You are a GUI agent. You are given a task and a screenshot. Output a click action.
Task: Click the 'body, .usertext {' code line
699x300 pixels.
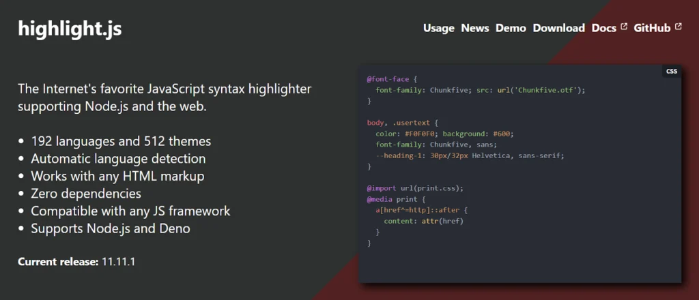(x=403, y=123)
